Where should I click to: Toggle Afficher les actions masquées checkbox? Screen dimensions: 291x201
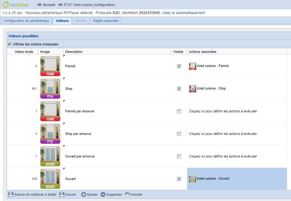[x=10, y=44]
